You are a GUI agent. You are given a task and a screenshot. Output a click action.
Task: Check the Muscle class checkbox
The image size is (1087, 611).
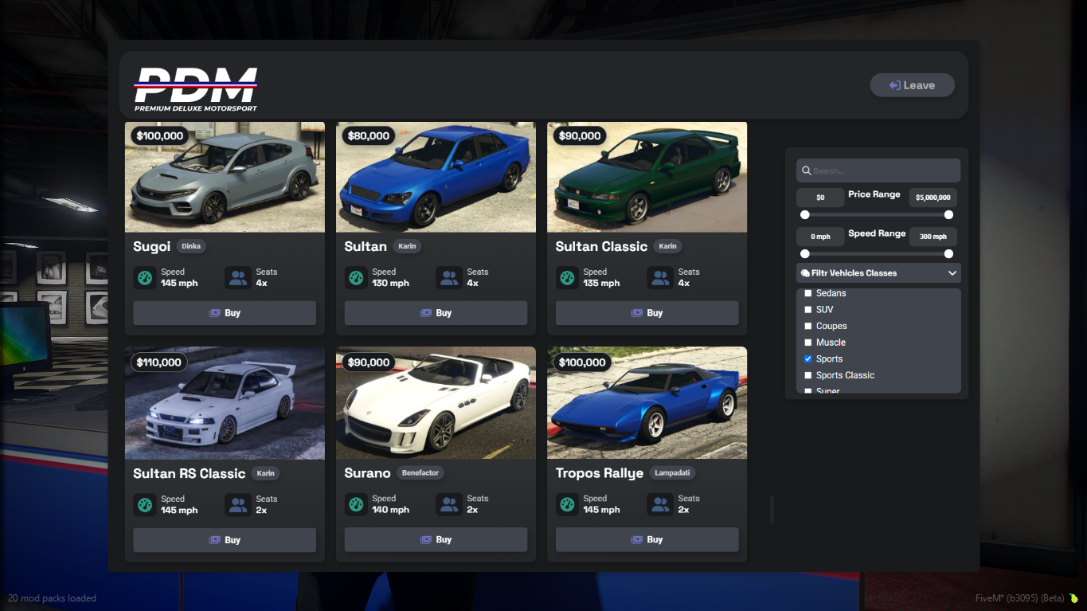(x=808, y=343)
